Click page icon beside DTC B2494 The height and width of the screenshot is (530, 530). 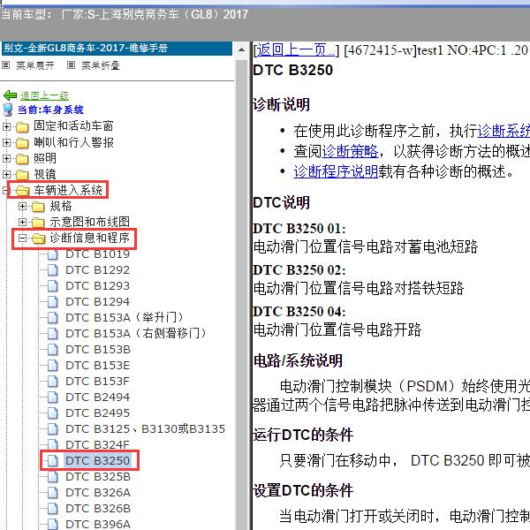pos(52,397)
